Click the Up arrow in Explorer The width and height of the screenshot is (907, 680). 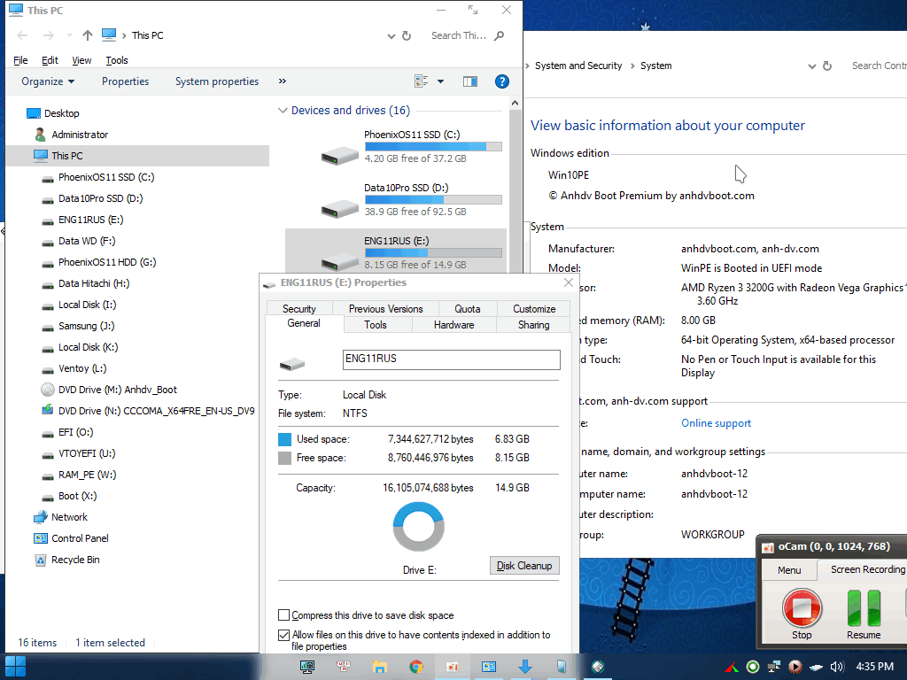point(88,35)
